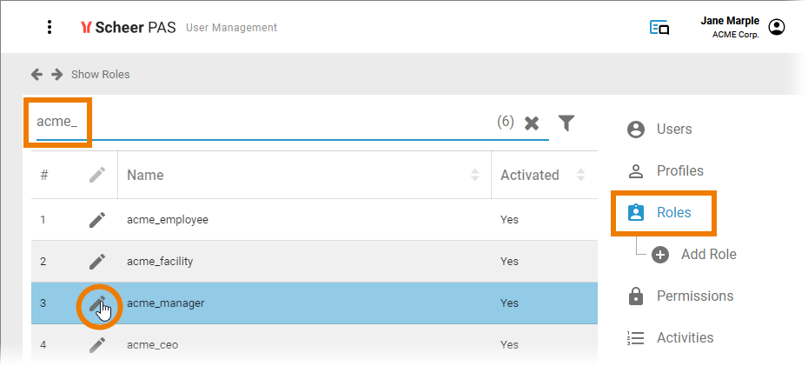The image size is (808, 366).
Task: Open Jane Marple user account icon
Action: 777,28
